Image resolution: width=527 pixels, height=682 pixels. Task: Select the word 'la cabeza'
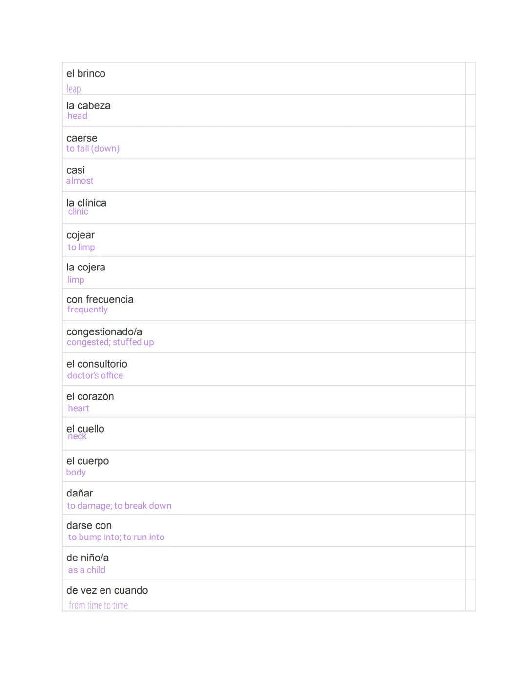coord(88,106)
